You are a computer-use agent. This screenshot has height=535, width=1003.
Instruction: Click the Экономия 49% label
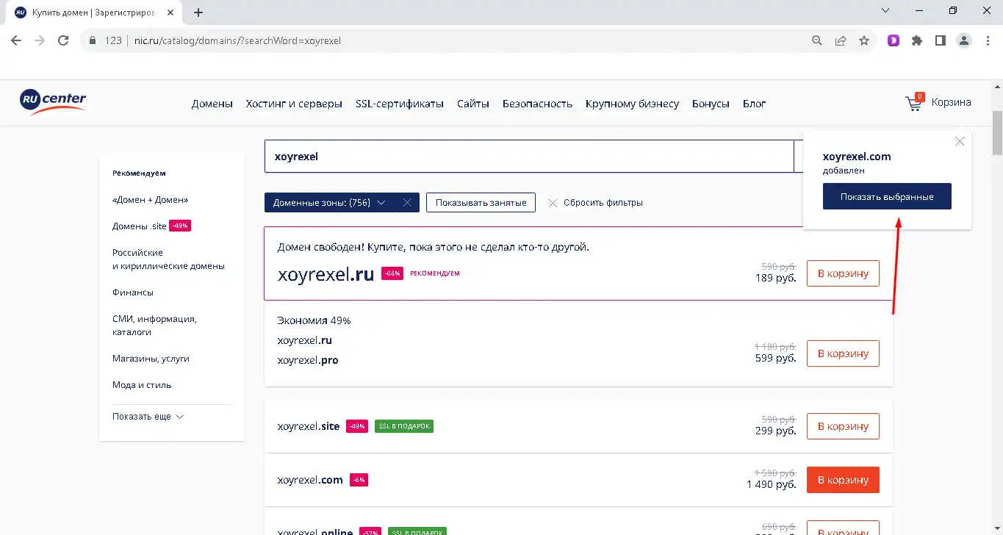(x=314, y=320)
